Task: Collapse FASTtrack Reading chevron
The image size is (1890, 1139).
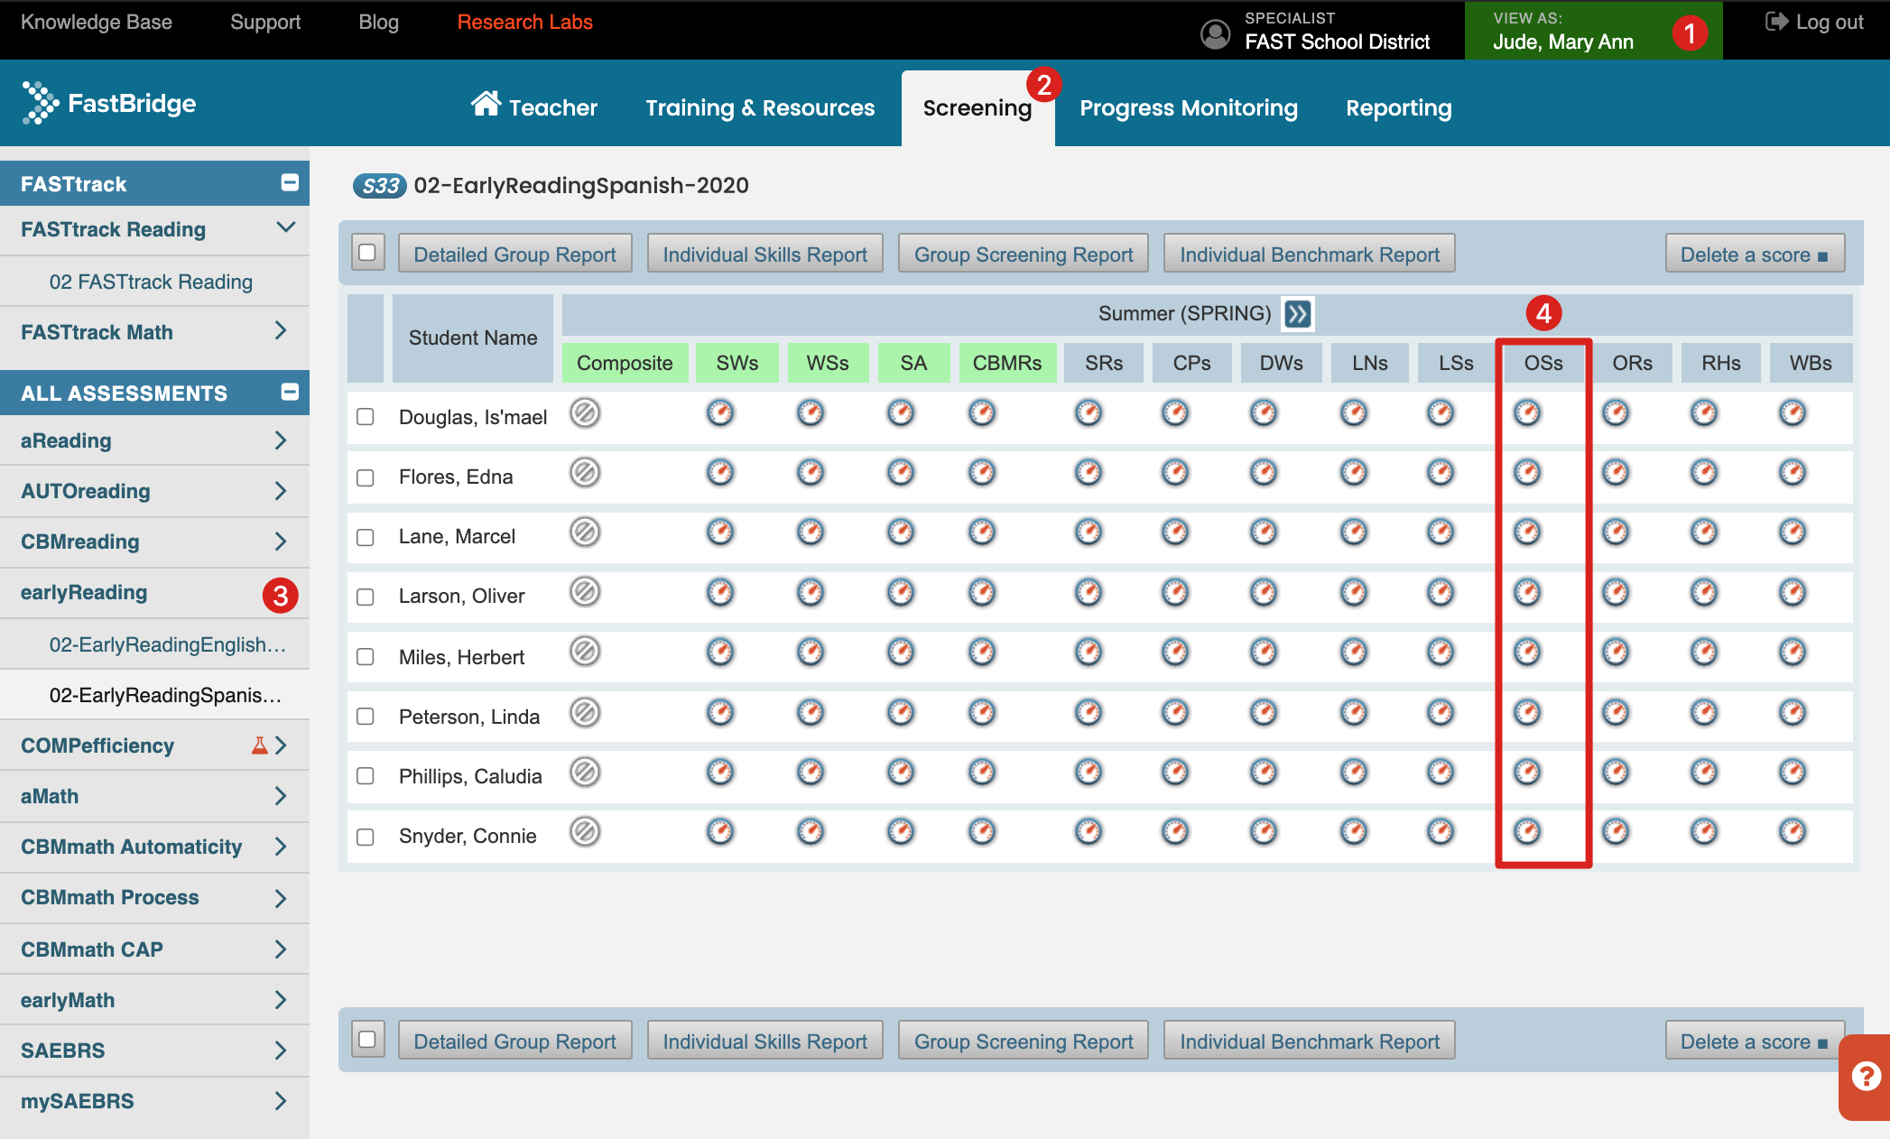Action: (x=285, y=227)
